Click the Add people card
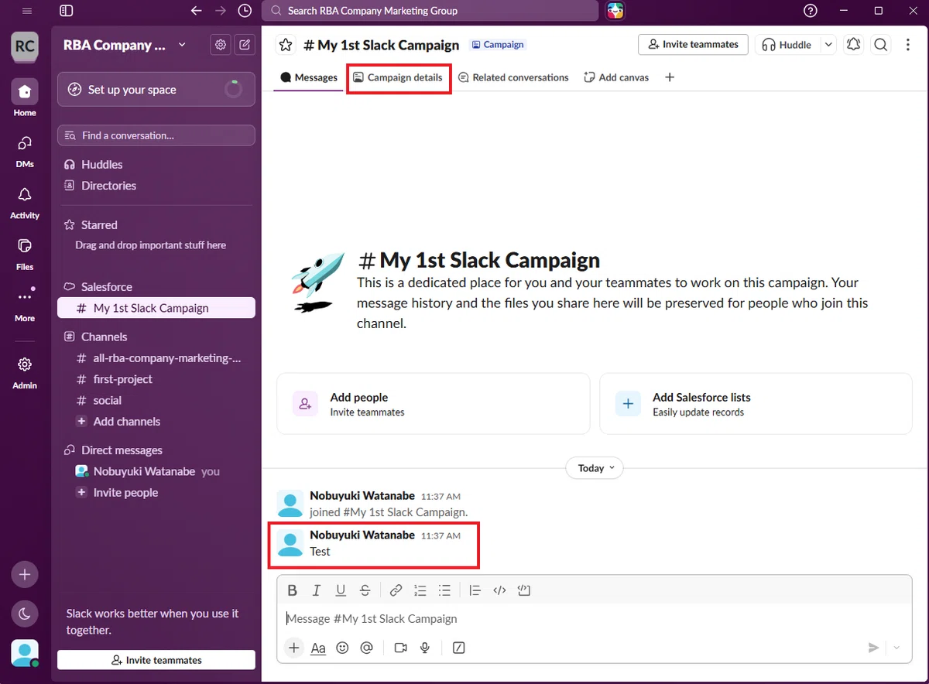This screenshot has height=684, width=929. click(x=434, y=404)
